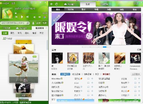Click headphone icon in 钻石 row
Screen dimensions: 143x104
point(135,83)
